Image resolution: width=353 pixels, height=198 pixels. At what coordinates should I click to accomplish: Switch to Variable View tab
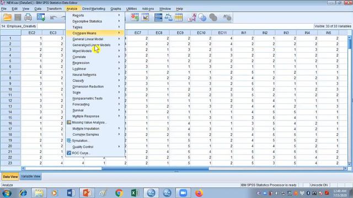click(x=31, y=177)
